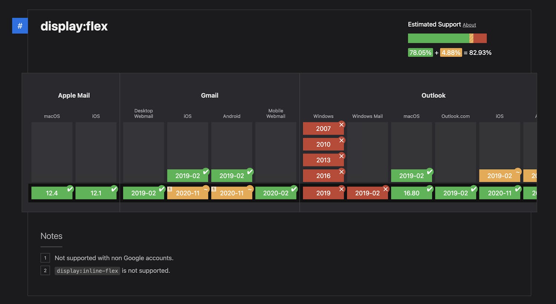Click the blue hash anchor icon
The image size is (556, 304).
(x=20, y=26)
